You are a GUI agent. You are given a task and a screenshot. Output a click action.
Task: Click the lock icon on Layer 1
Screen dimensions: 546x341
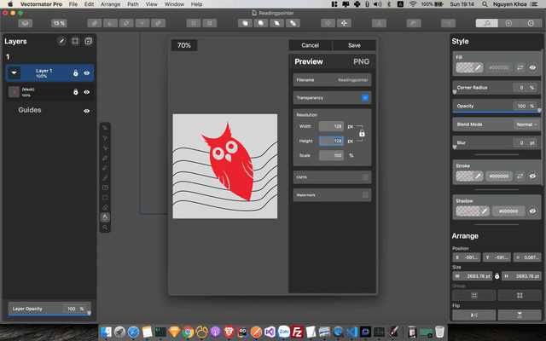[x=75, y=73]
